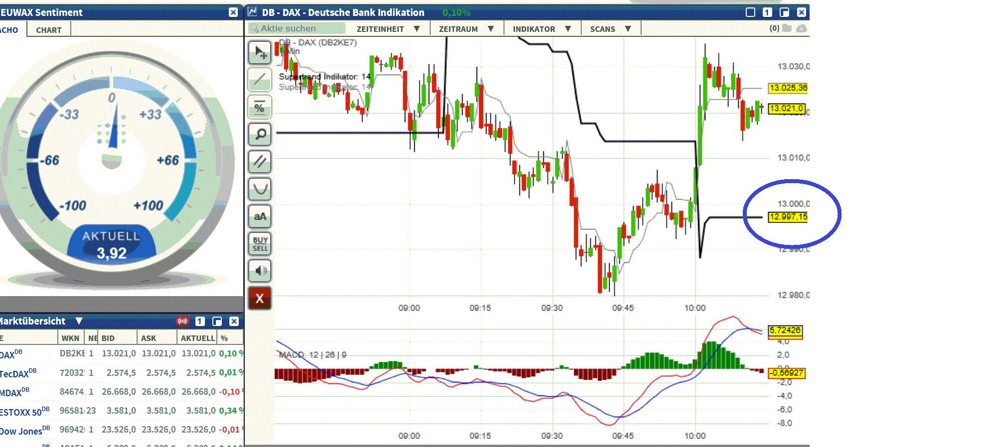Viewport: 1001px width, 447px height.
Task: Sort the market table by ASK column
Action: pyautogui.click(x=157, y=338)
